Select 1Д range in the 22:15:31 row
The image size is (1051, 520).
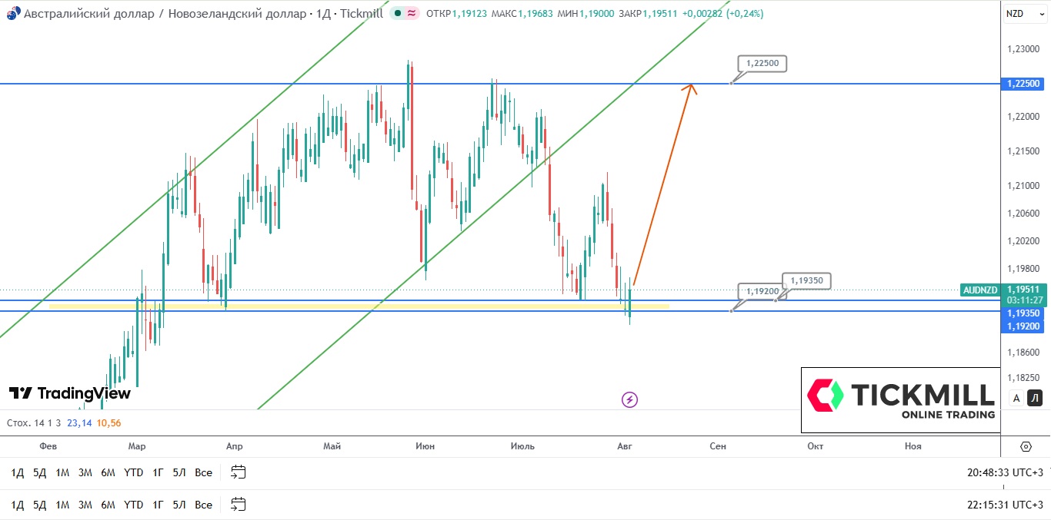tap(18, 505)
